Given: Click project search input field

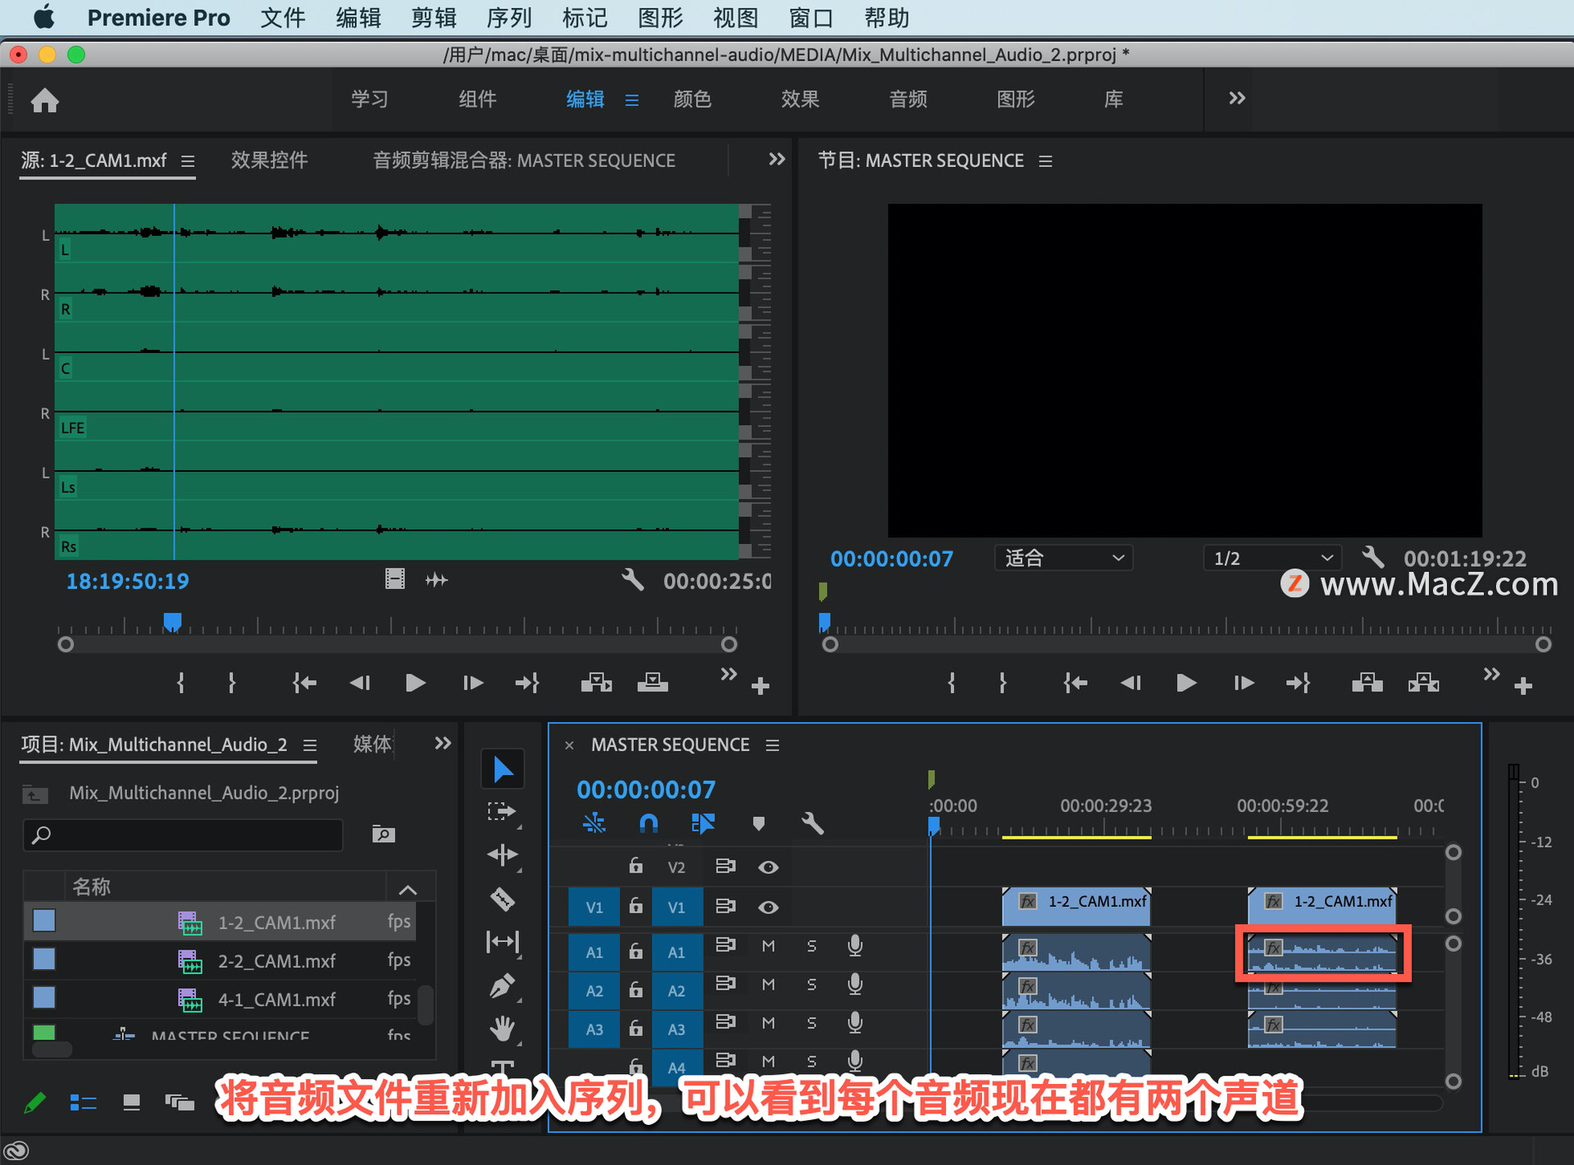Looking at the screenshot, I should [183, 834].
